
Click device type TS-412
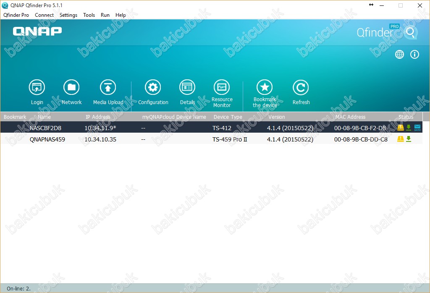(222, 128)
